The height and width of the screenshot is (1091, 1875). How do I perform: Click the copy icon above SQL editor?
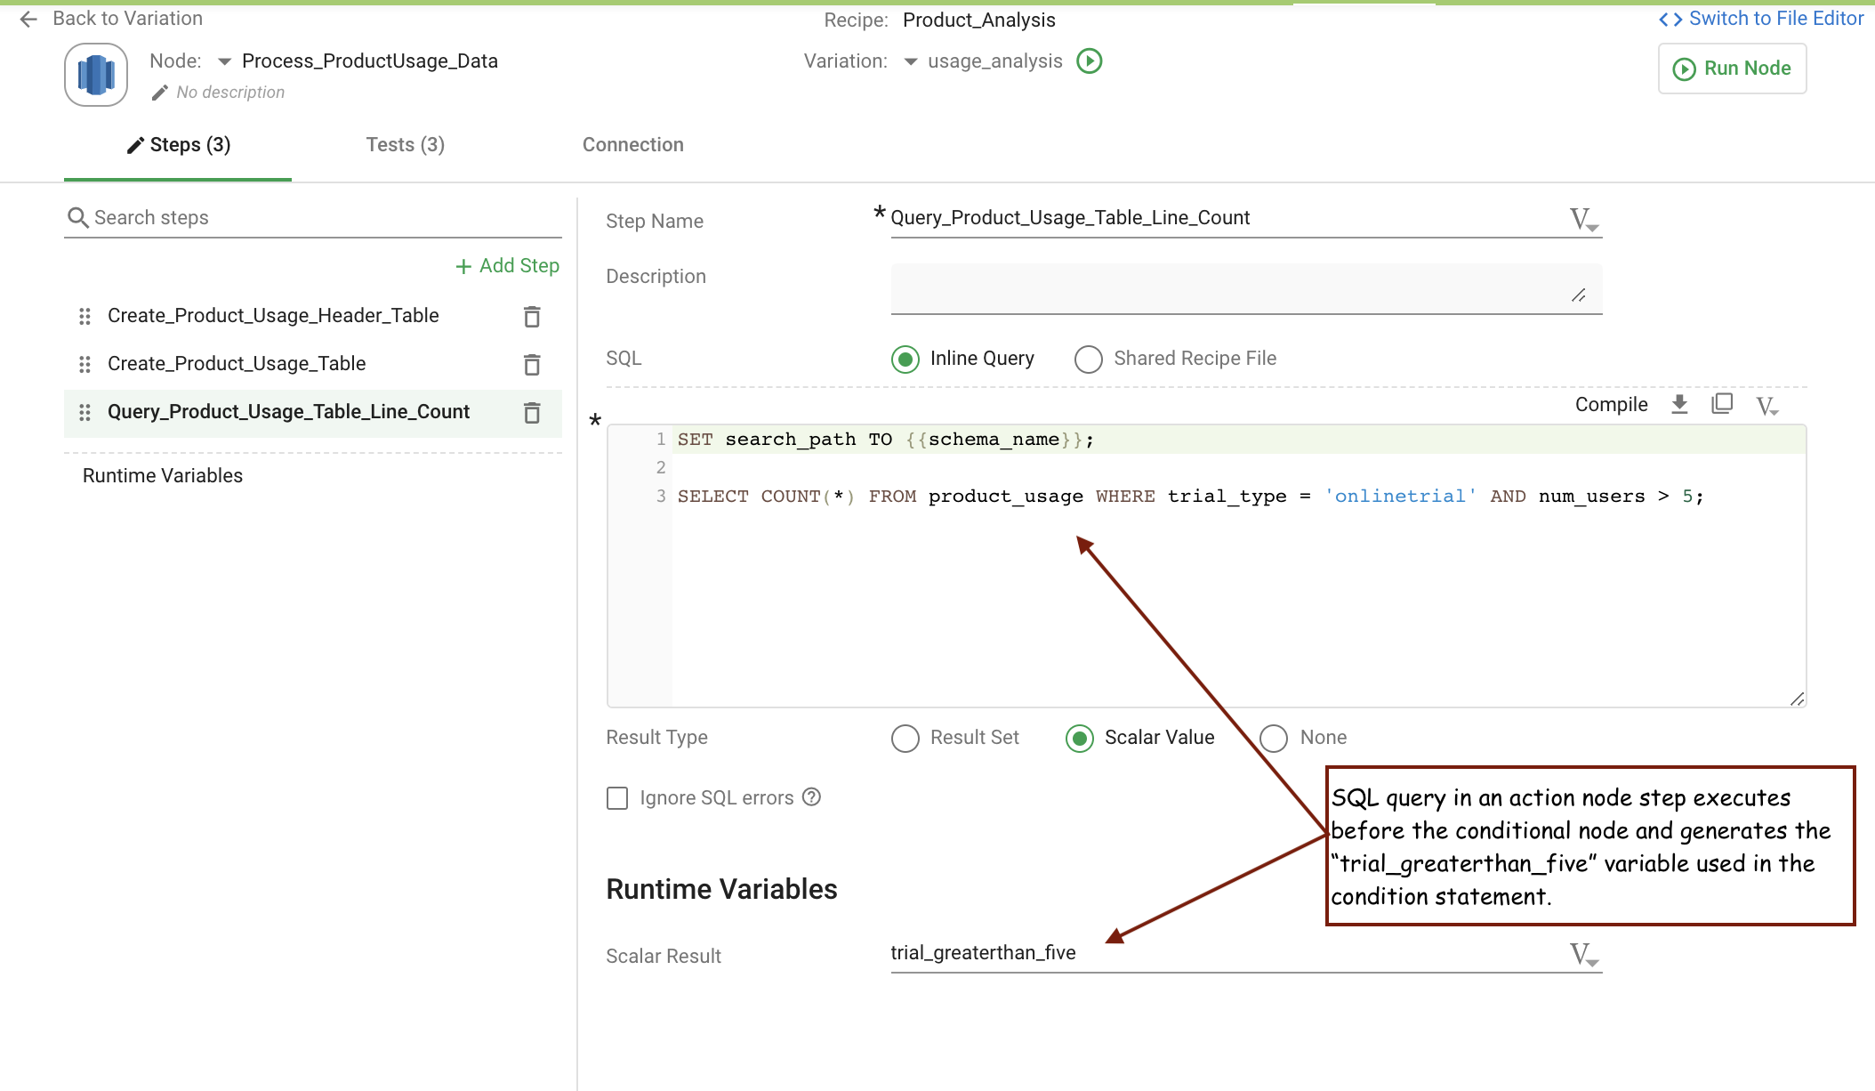coord(1722,404)
